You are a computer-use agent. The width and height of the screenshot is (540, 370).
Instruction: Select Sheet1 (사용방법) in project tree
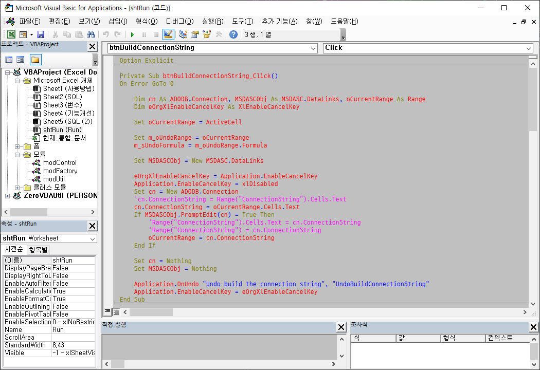tap(68, 88)
